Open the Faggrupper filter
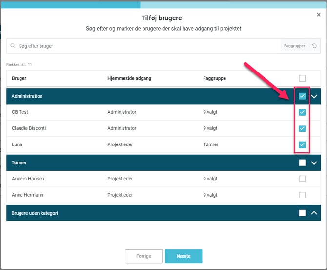327x270 pixels. point(294,46)
